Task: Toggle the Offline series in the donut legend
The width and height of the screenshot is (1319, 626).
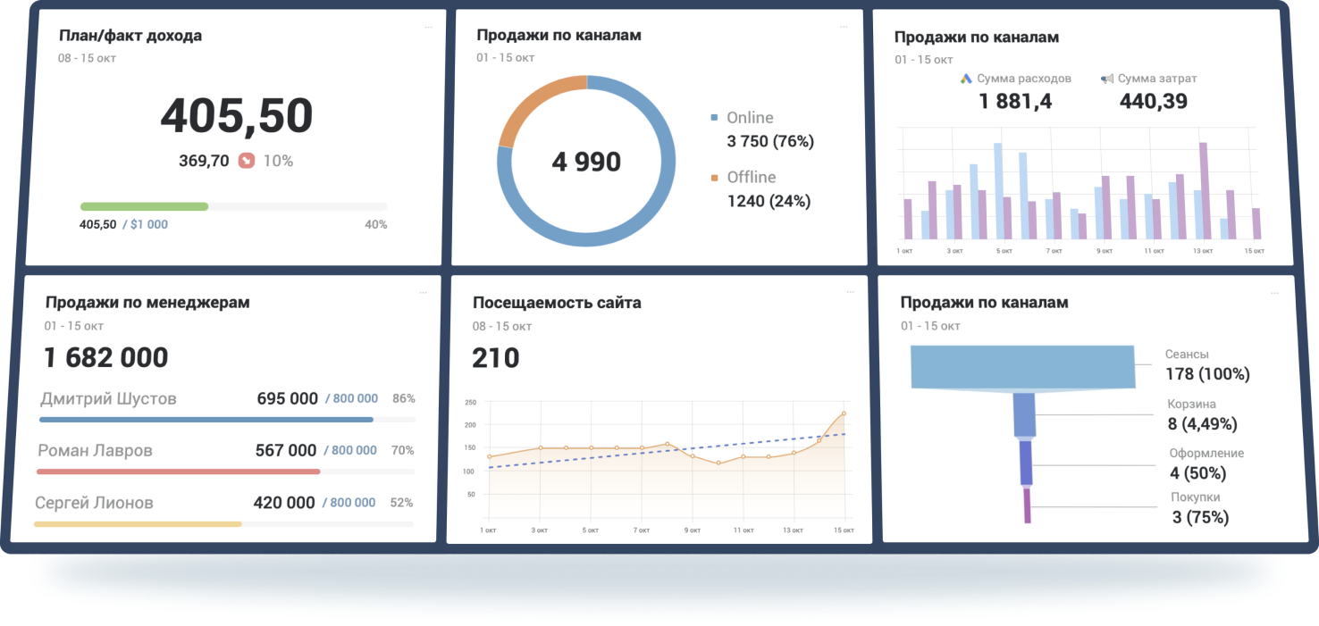Action: (x=751, y=178)
